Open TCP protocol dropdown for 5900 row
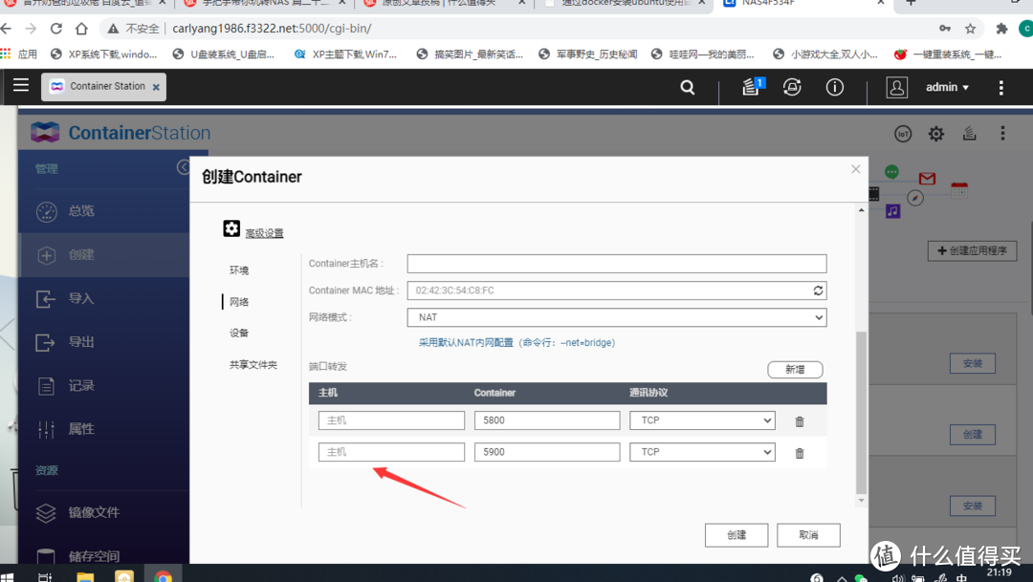The image size is (1033, 582). 702,452
